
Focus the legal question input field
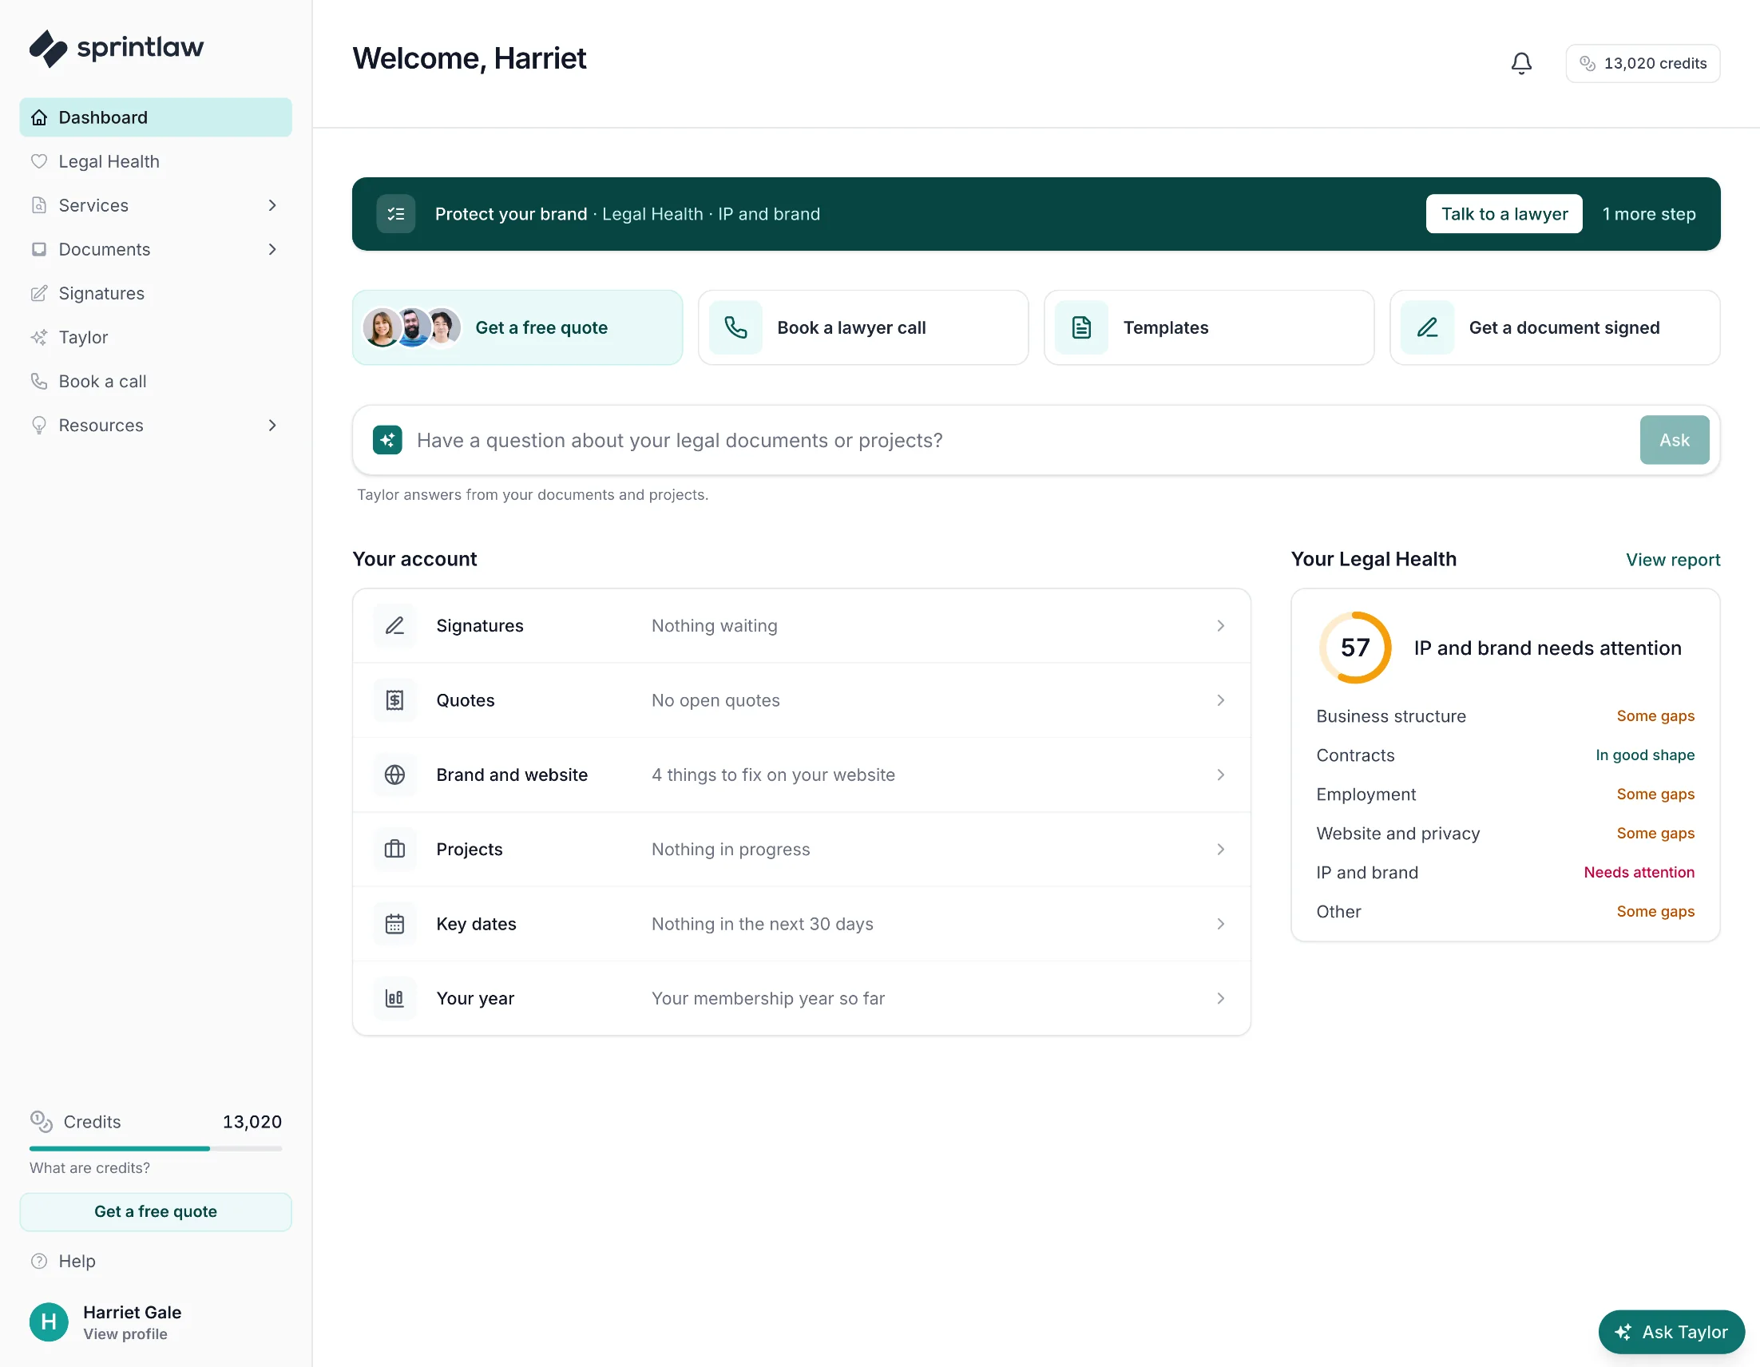(x=1021, y=440)
